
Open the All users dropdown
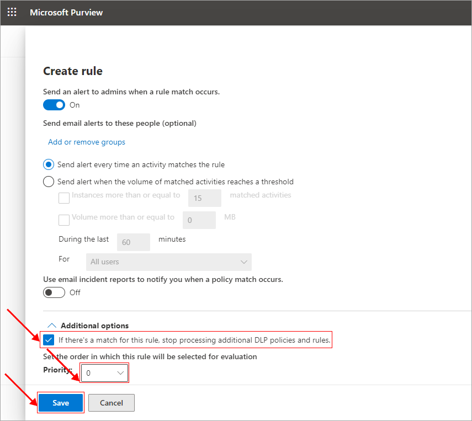point(169,262)
